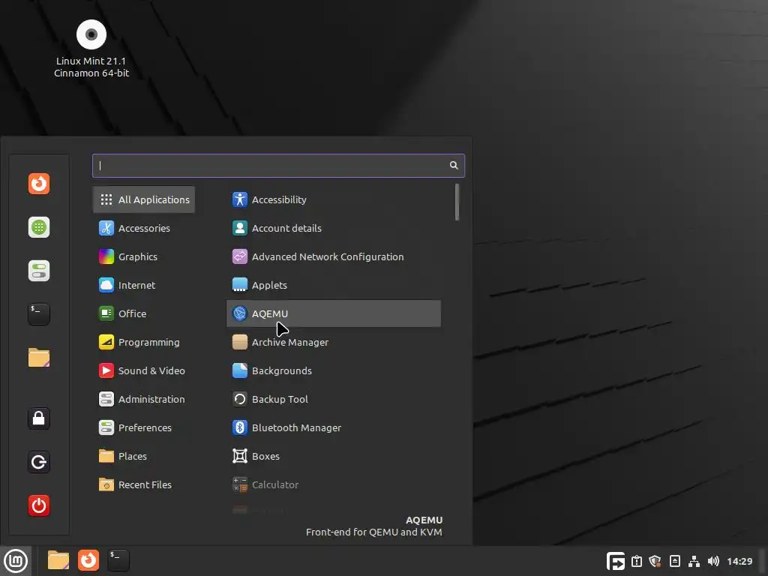Launch Terminal from the favorites sidebar
768x576 pixels.
pyautogui.click(x=39, y=314)
